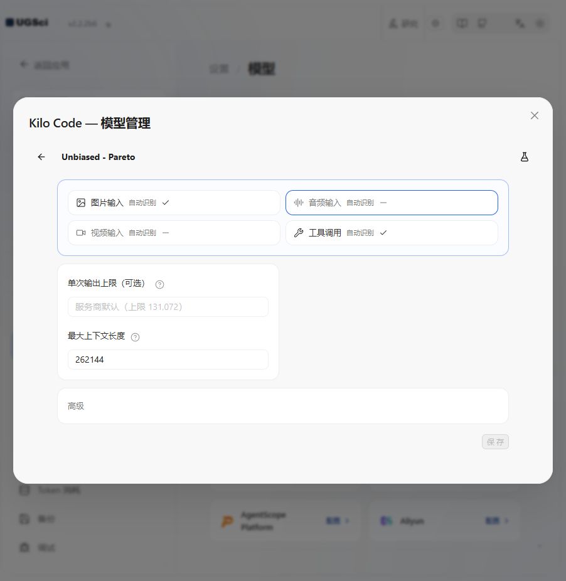Click the 保存 button
This screenshot has height=581, width=566.
pos(495,442)
